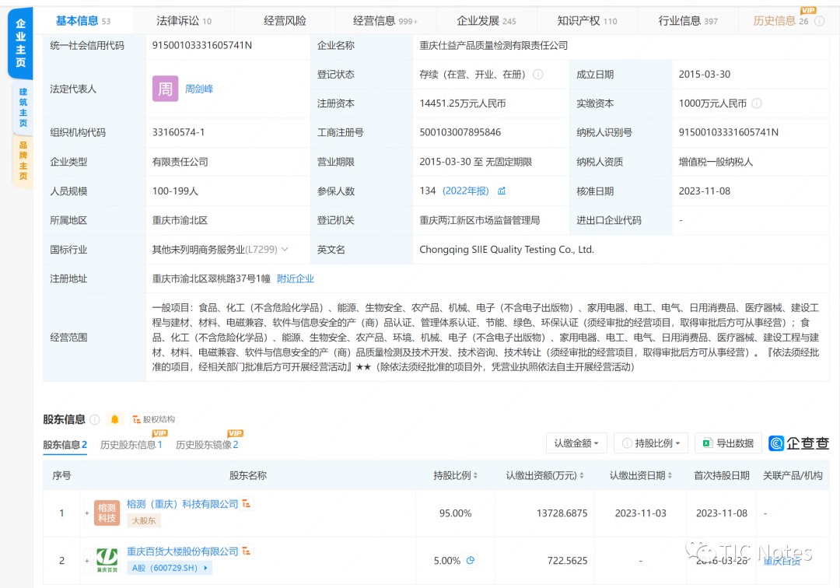Open 持股比例 filter dropdown
This screenshot has width=840, height=588.
click(x=651, y=443)
